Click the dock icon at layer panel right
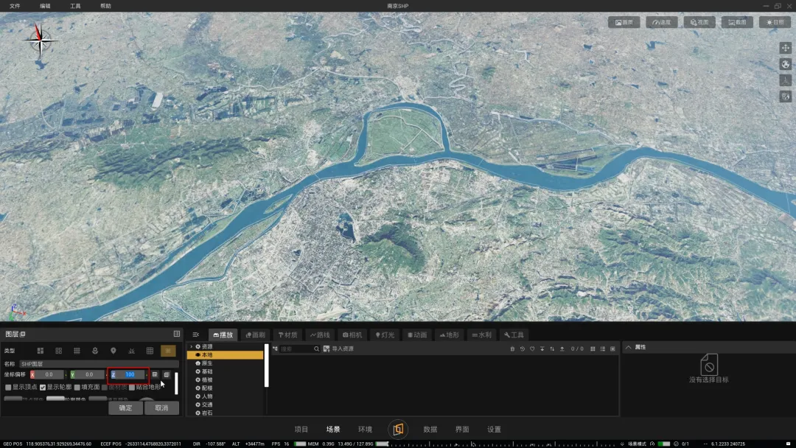This screenshot has height=448, width=796. [177, 333]
